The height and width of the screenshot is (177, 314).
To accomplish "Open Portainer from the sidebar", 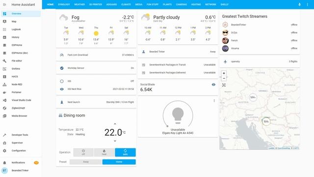I will point(21,92).
